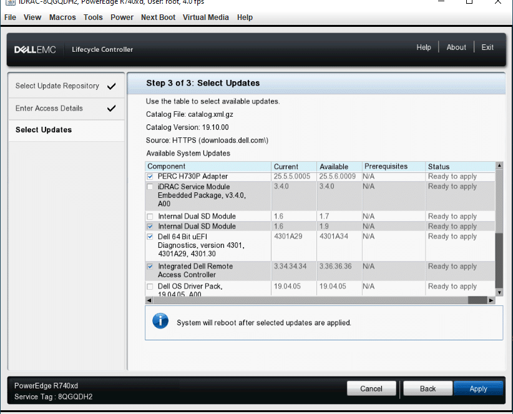Click the 'Step 3 of 3: Select Updates' heading
513x414 pixels.
203,83
